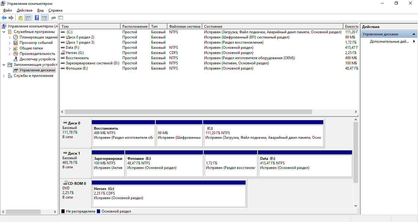Click the Диск 1 disk label box
Screen dimensions: 418x222
click(75, 163)
